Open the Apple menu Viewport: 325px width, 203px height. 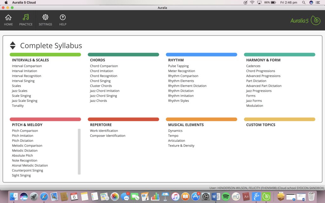[6, 3]
